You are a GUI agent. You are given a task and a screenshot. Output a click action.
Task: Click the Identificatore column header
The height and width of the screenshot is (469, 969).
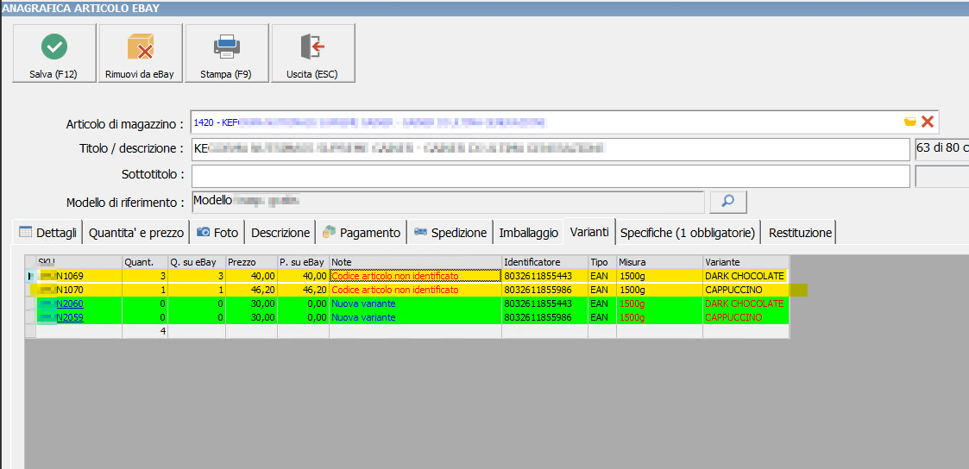[544, 261]
